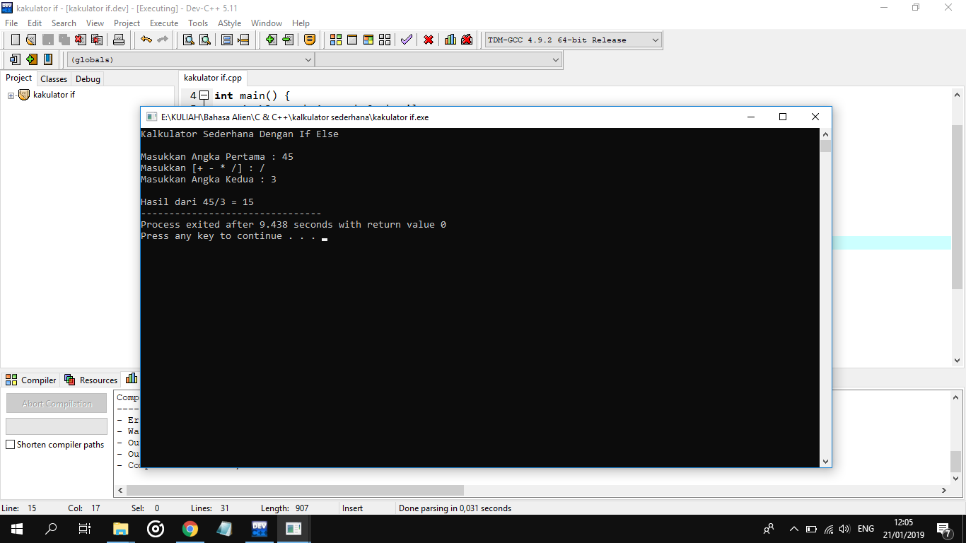
Task: Click the Rebuild All toolbar icon
Action: [x=385, y=40]
